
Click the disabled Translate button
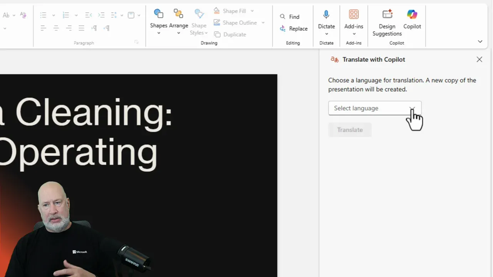350,130
